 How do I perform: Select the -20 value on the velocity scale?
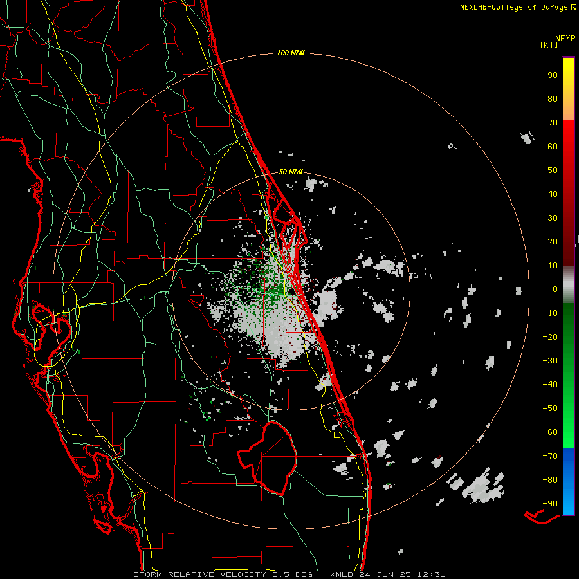coord(550,336)
